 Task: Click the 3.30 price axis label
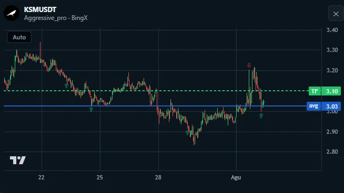tap(332, 50)
